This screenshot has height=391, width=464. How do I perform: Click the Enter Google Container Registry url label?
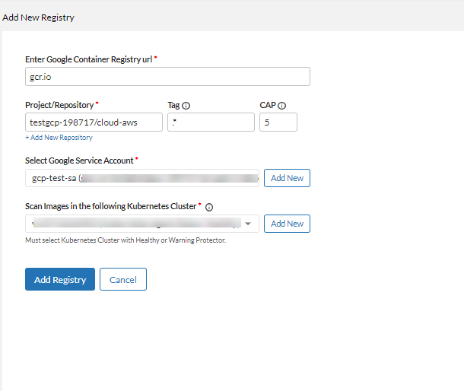point(88,59)
